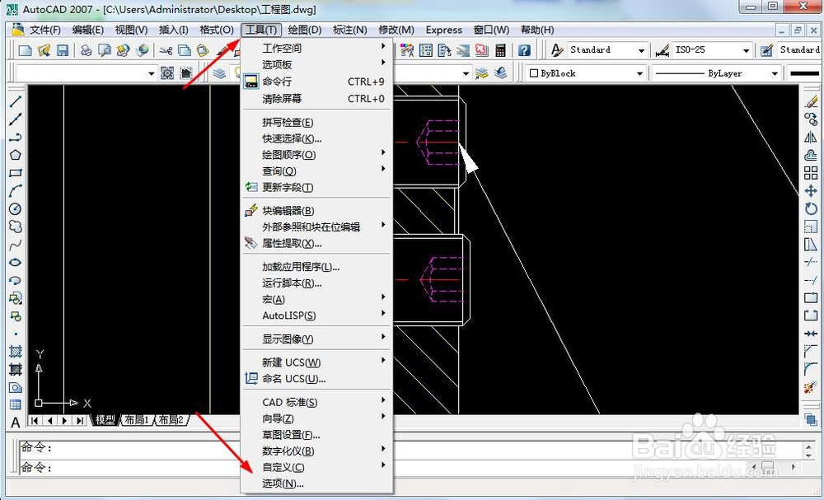Screen dimensions: 824x500
Task: Open the Markup Set Manager icon
Action: [482, 50]
